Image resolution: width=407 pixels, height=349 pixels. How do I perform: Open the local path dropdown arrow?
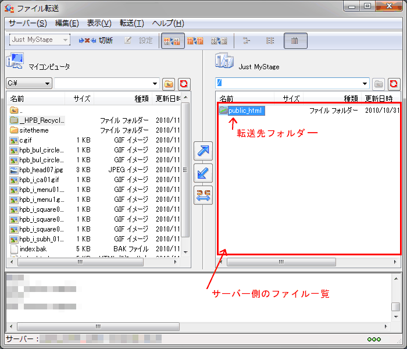[155, 84]
